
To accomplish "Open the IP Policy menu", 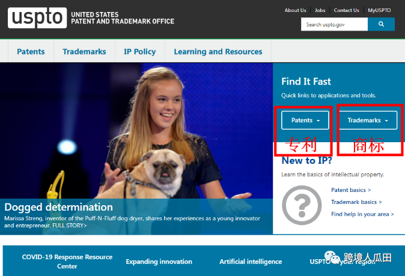I will click(139, 52).
